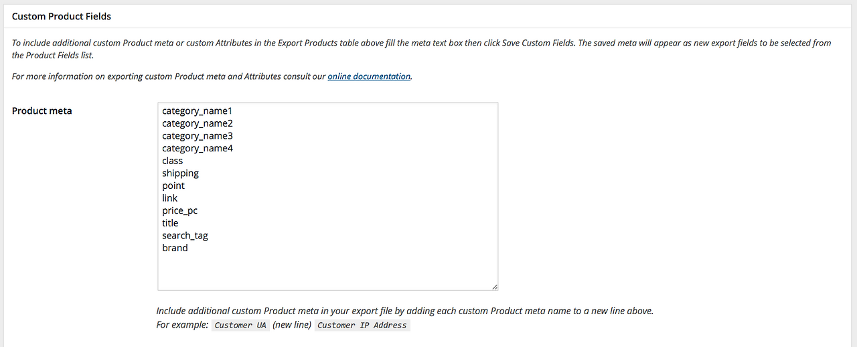The width and height of the screenshot is (857, 347).
Task: Click the 'title' meta entry
Action: tap(170, 223)
